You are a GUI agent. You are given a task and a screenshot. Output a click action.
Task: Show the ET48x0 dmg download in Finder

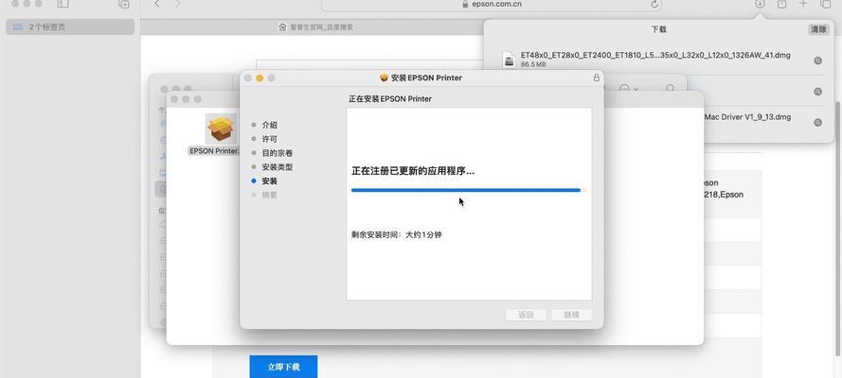tap(817, 61)
